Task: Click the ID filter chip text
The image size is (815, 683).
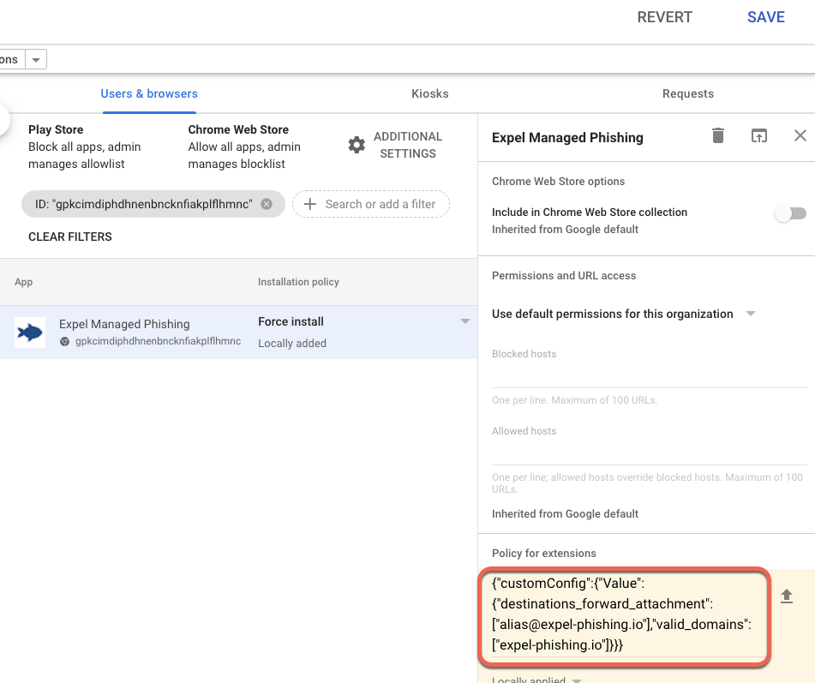Action: click(143, 204)
